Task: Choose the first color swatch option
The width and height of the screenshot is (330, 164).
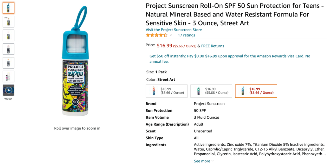Action: click(x=166, y=91)
